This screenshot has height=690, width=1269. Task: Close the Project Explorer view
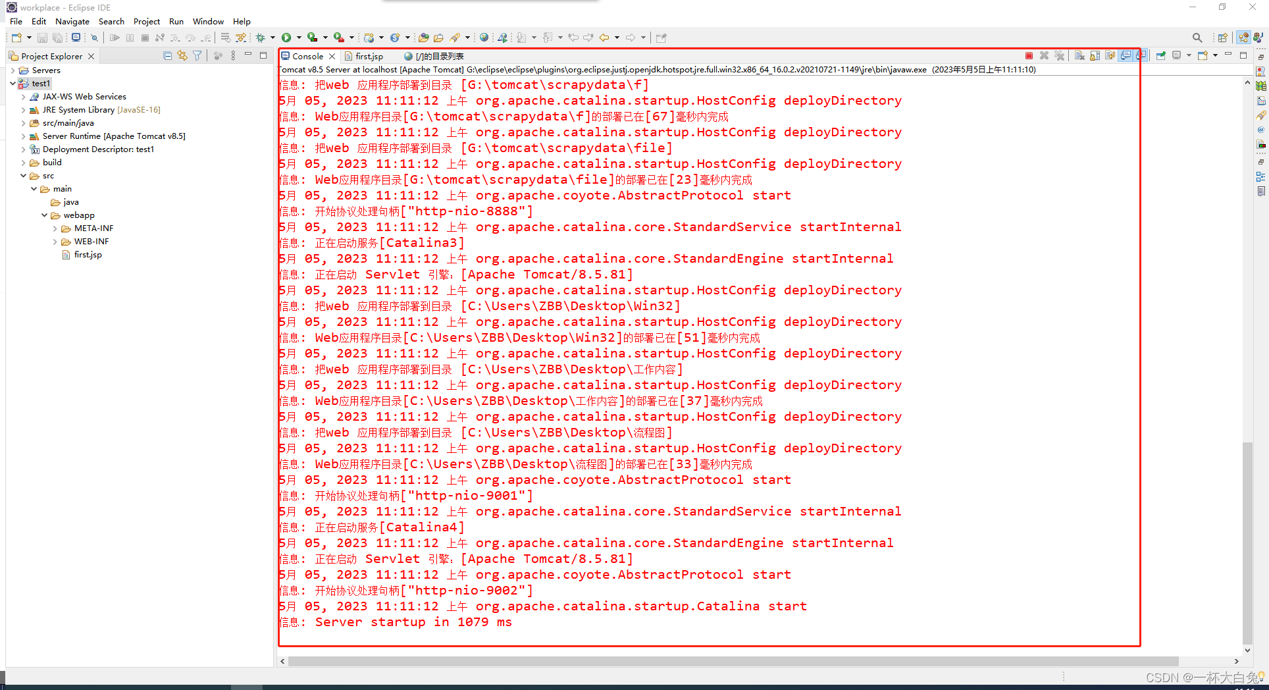pos(91,57)
